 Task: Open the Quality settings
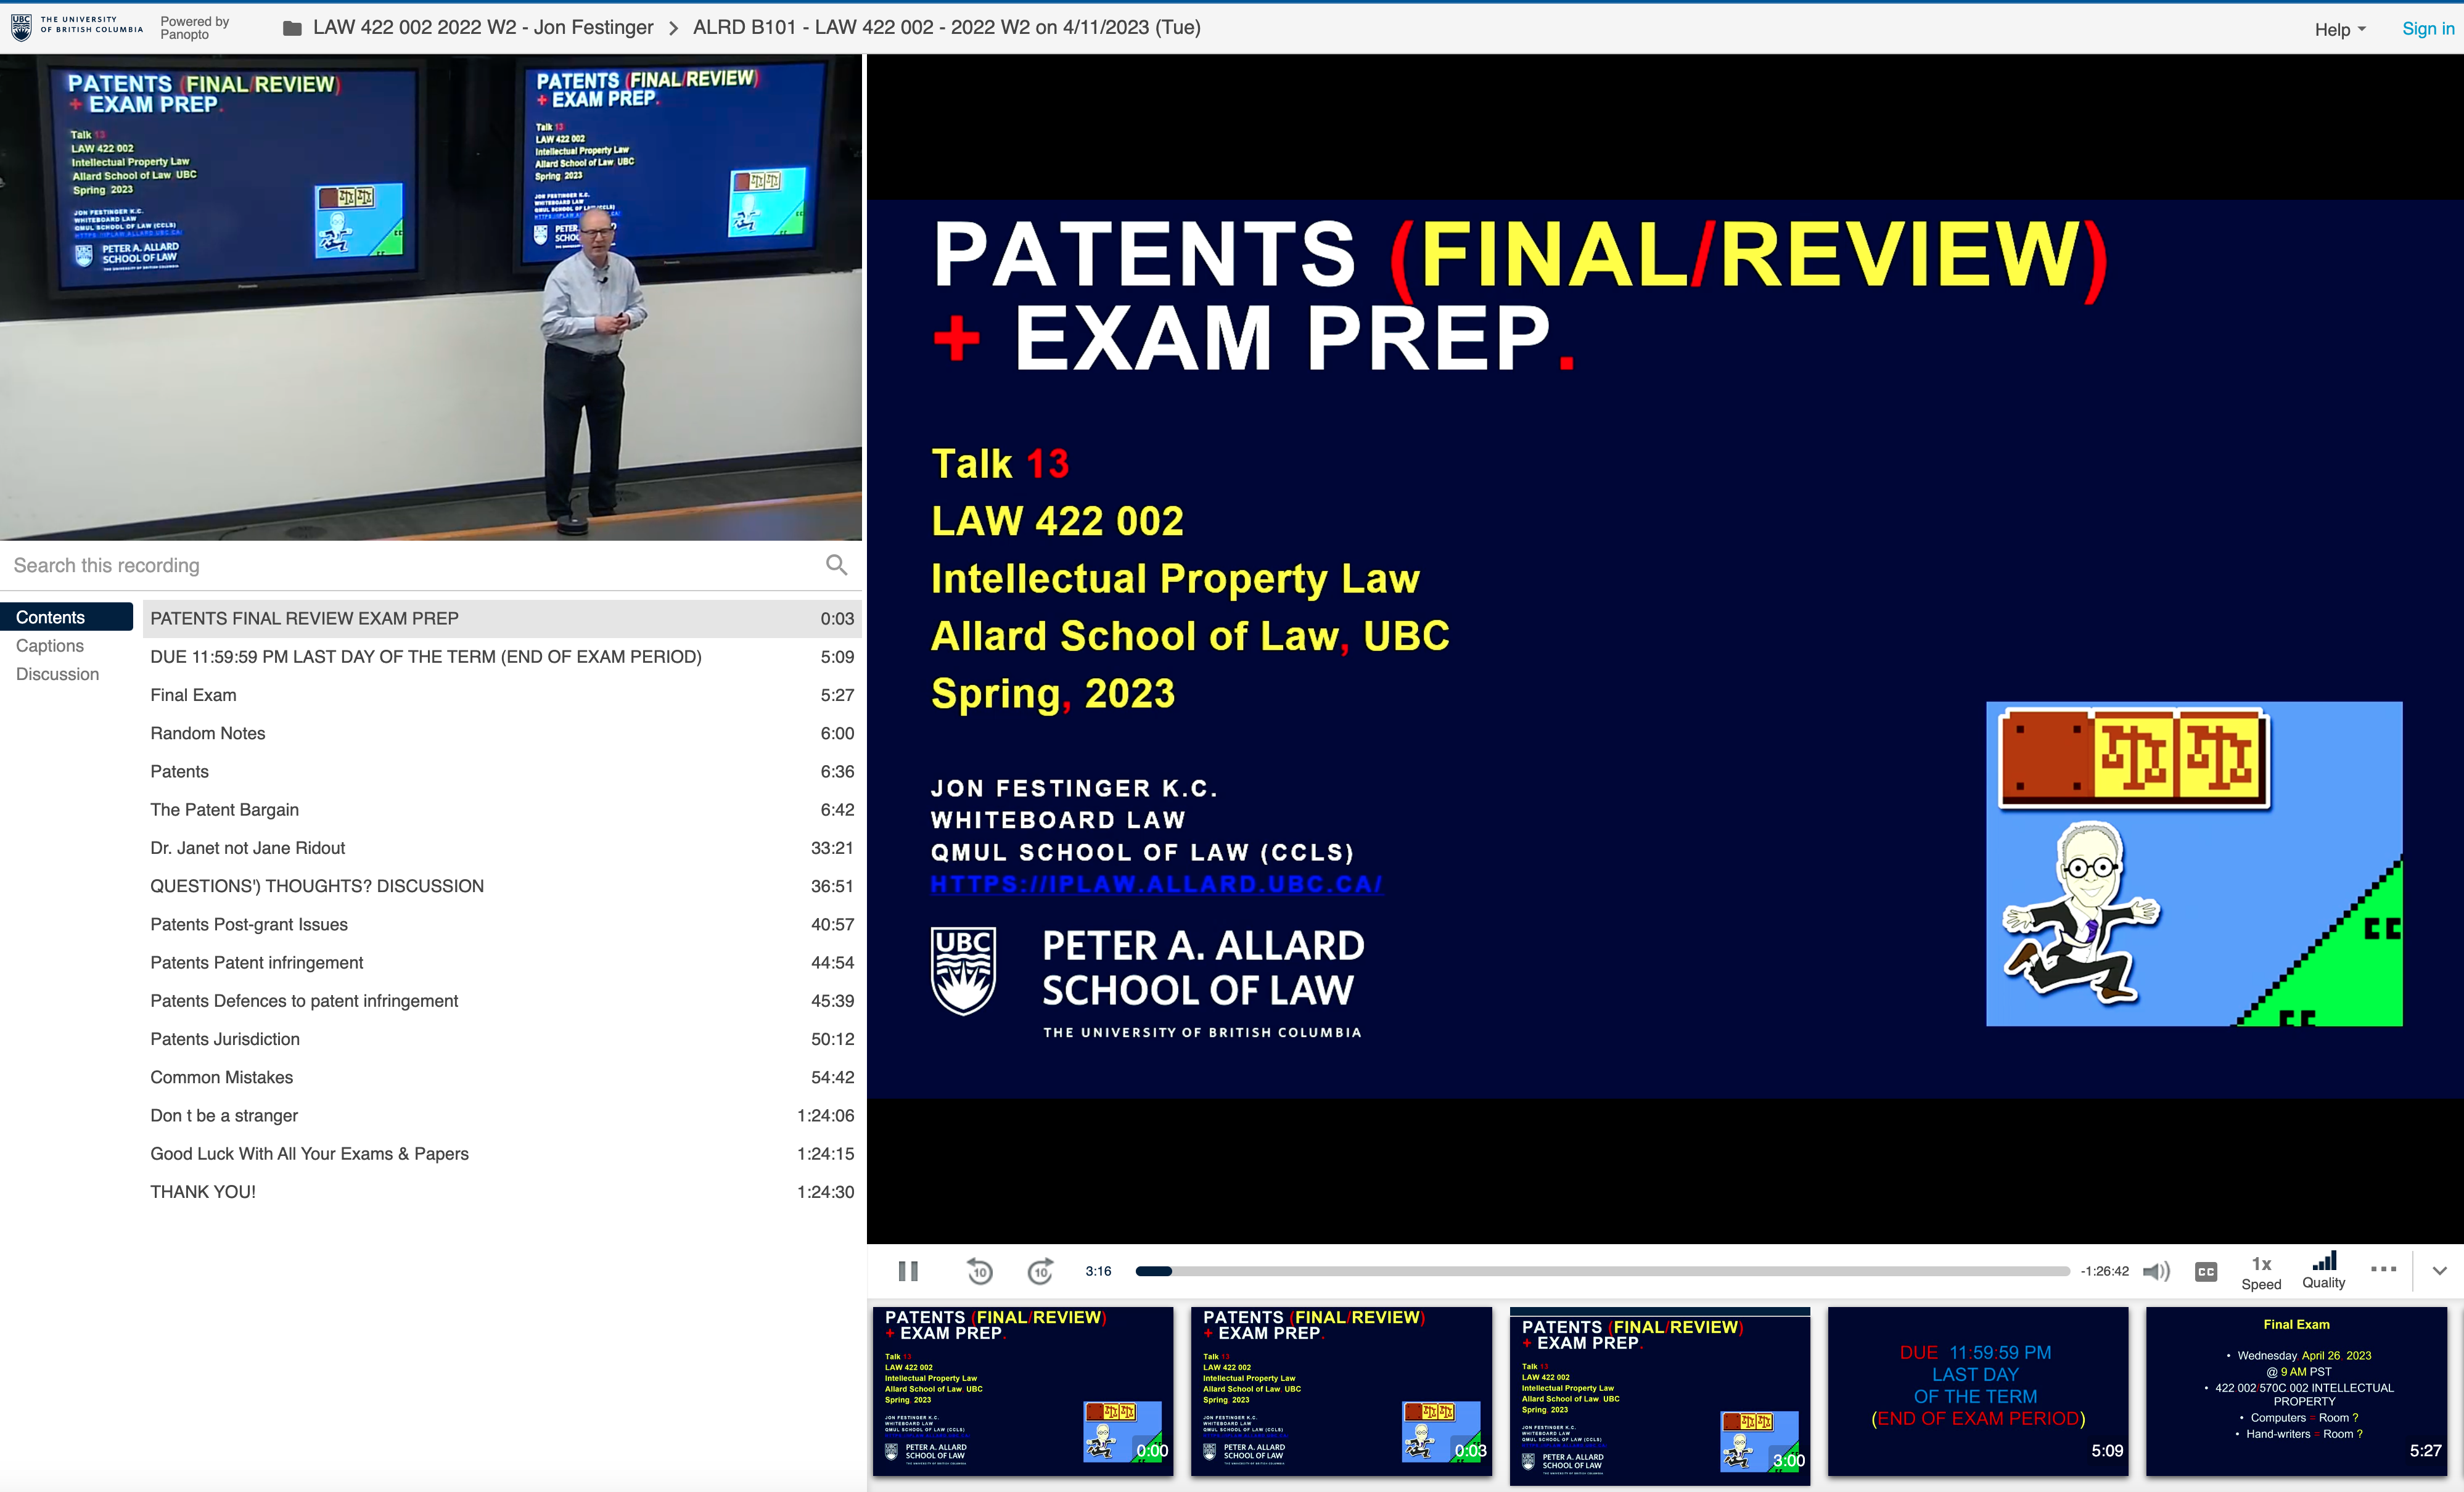[x=2323, y=1271]
